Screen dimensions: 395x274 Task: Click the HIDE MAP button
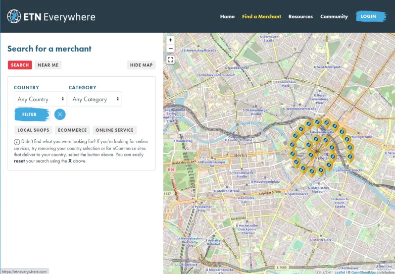coord(142,65)
